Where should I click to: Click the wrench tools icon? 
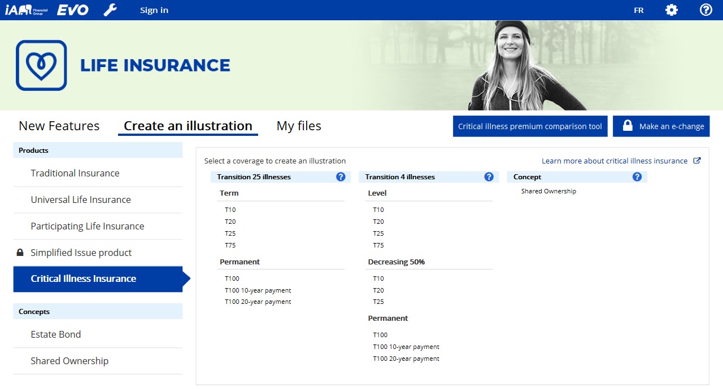(x=110, y=10)
